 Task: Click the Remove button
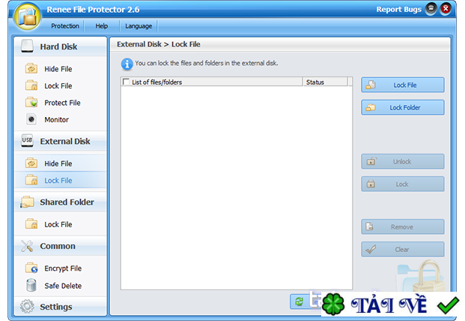tap(403, 226)
